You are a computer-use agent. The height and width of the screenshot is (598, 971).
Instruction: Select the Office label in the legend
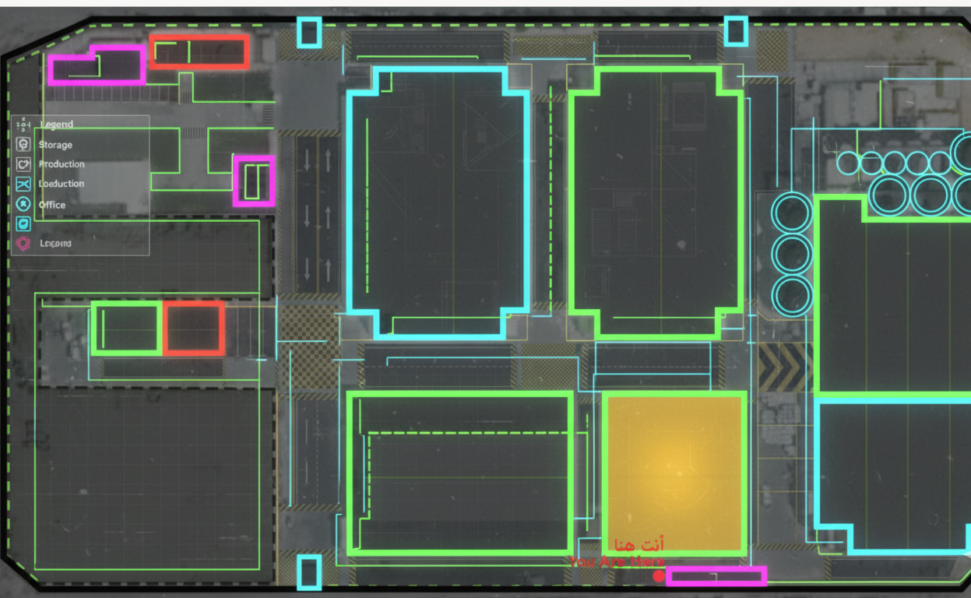coord(52,205)
